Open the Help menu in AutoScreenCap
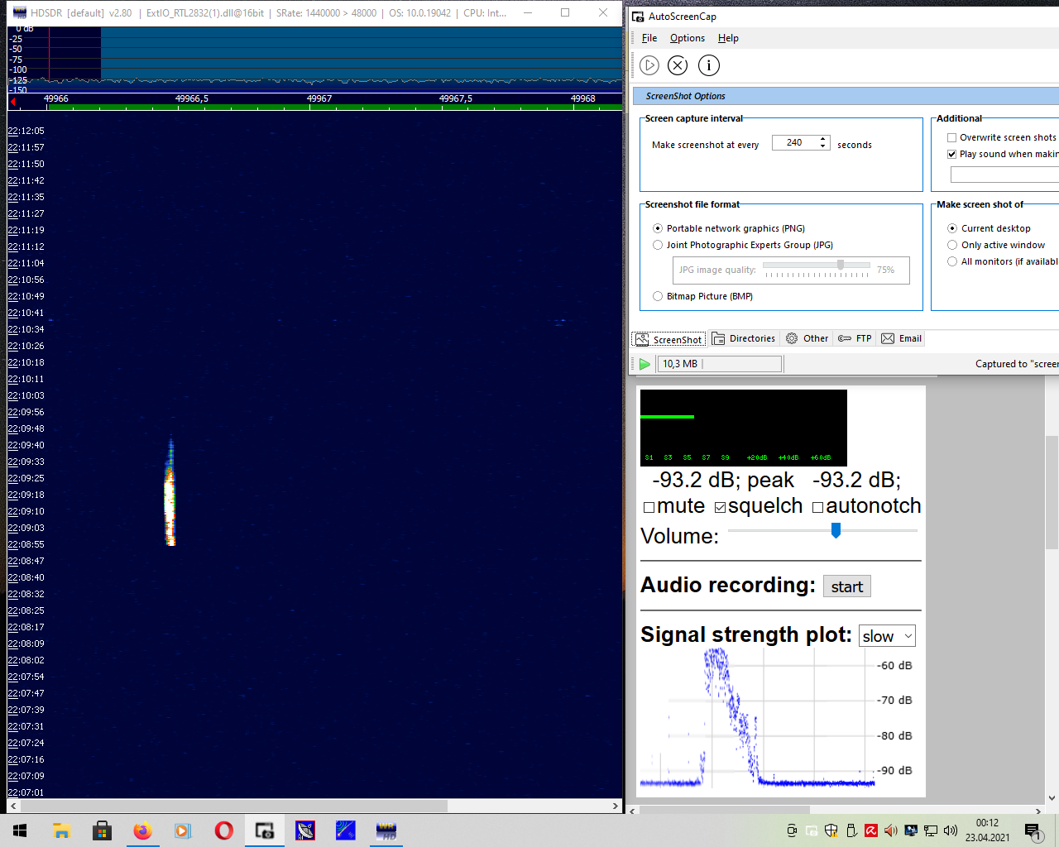 728,38
